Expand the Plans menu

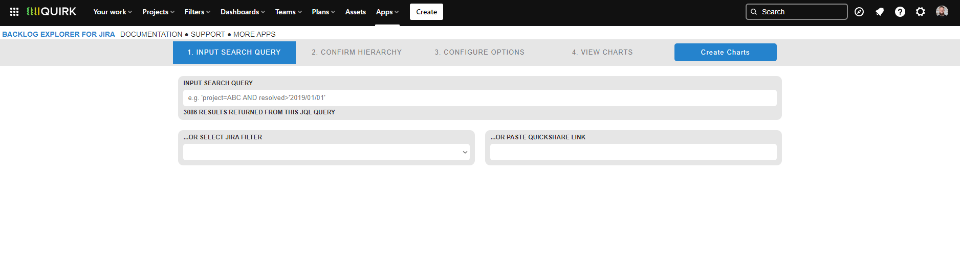[x=323, y=12]
